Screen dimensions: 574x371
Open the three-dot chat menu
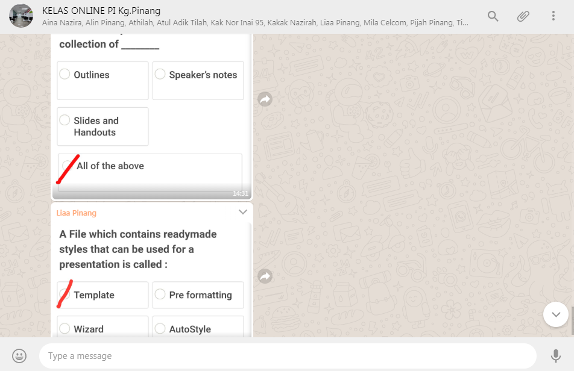tap(553, 16)
